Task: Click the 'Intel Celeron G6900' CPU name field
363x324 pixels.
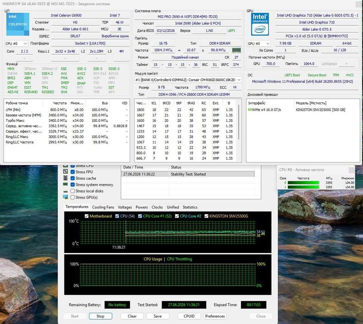Action: point(66,16)
